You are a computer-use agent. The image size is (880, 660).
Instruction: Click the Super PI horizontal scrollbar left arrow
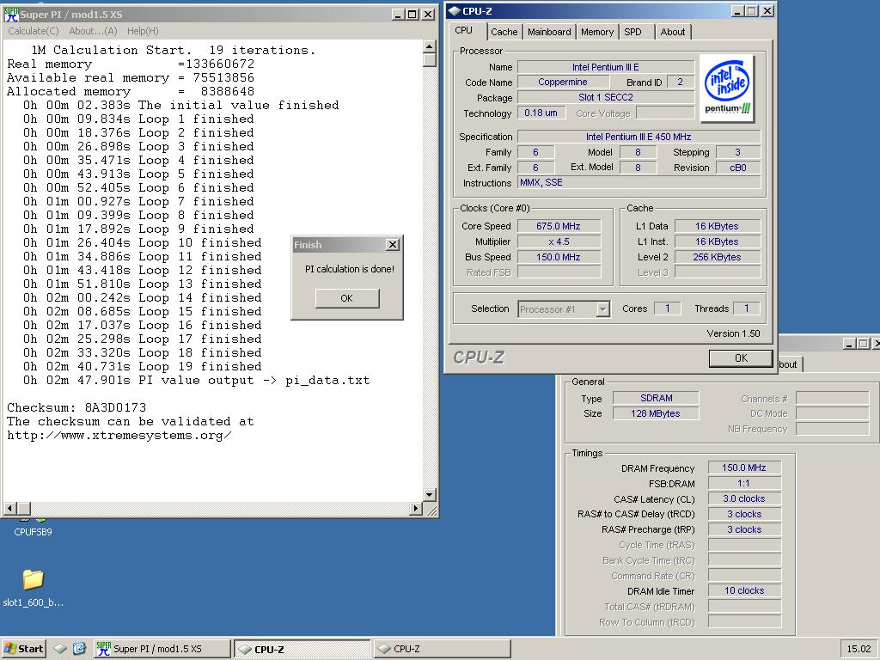pos(9,509)
